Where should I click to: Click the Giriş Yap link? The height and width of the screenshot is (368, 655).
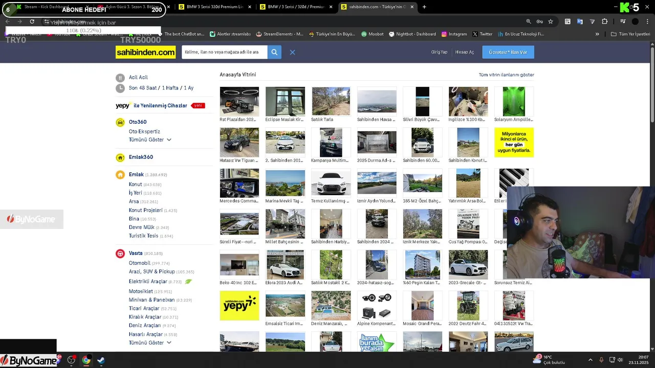tap(439, 52)
